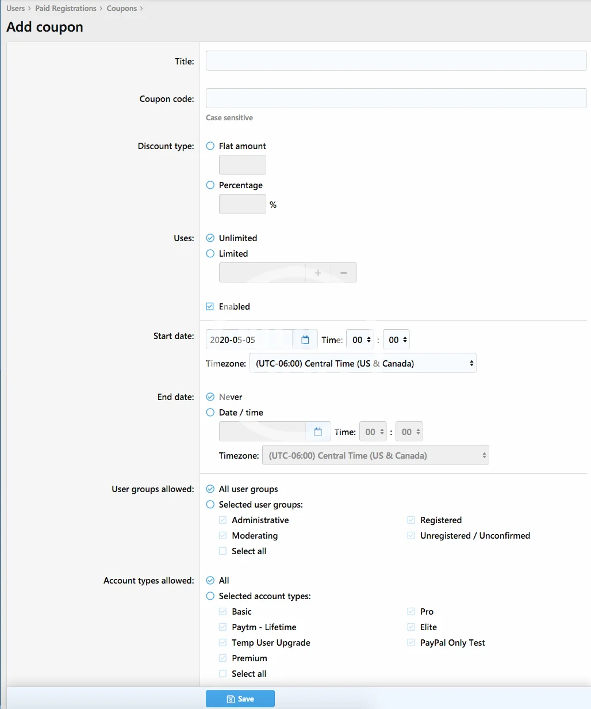
Task: Check Select all under account types
Action: [223, 674]
